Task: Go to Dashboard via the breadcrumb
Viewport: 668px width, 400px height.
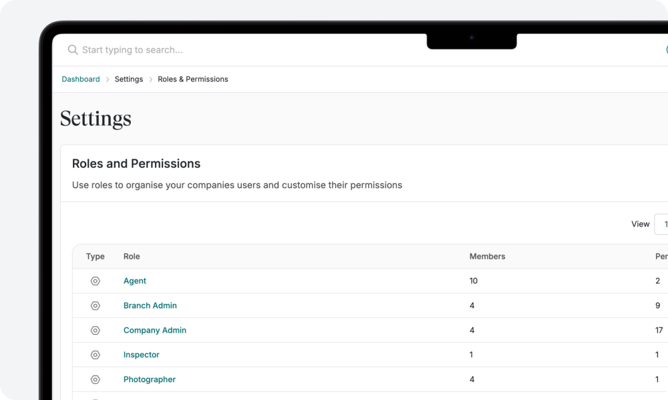Action: tap(80, 79)
